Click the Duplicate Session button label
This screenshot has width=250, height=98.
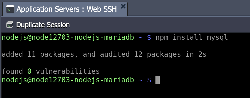click(43, 25)
